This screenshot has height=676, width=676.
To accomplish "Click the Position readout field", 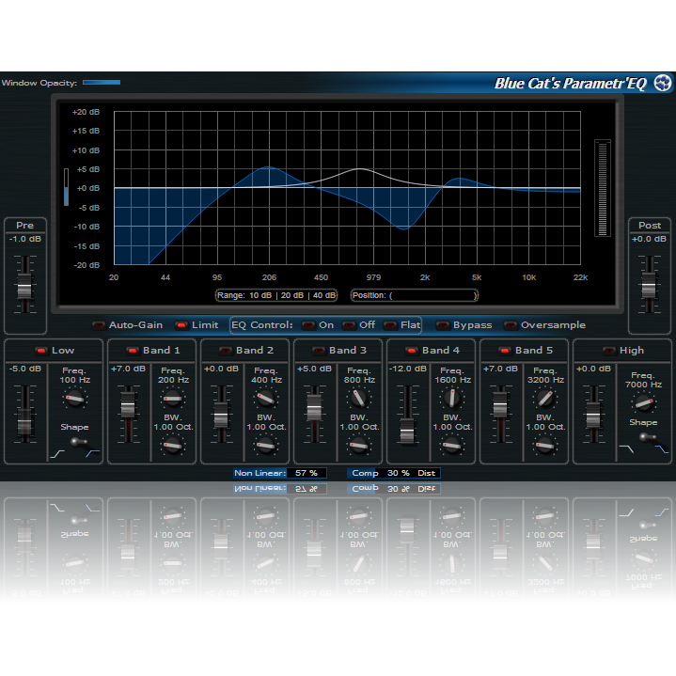I will 414,295.
